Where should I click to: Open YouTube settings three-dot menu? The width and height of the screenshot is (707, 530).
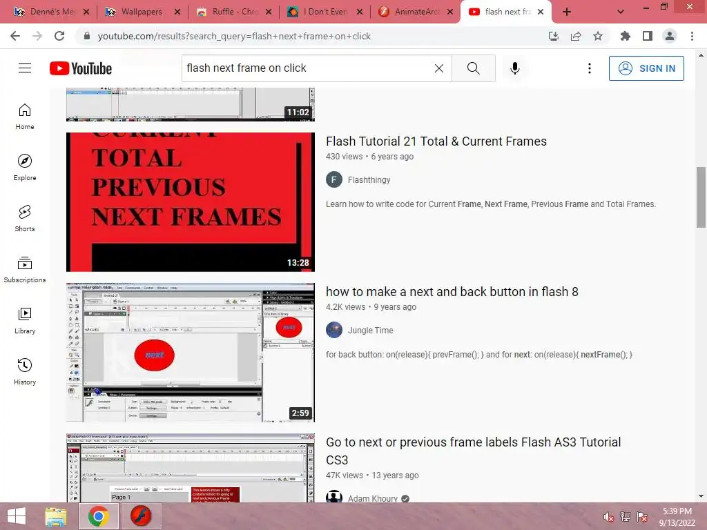[590, 68]
